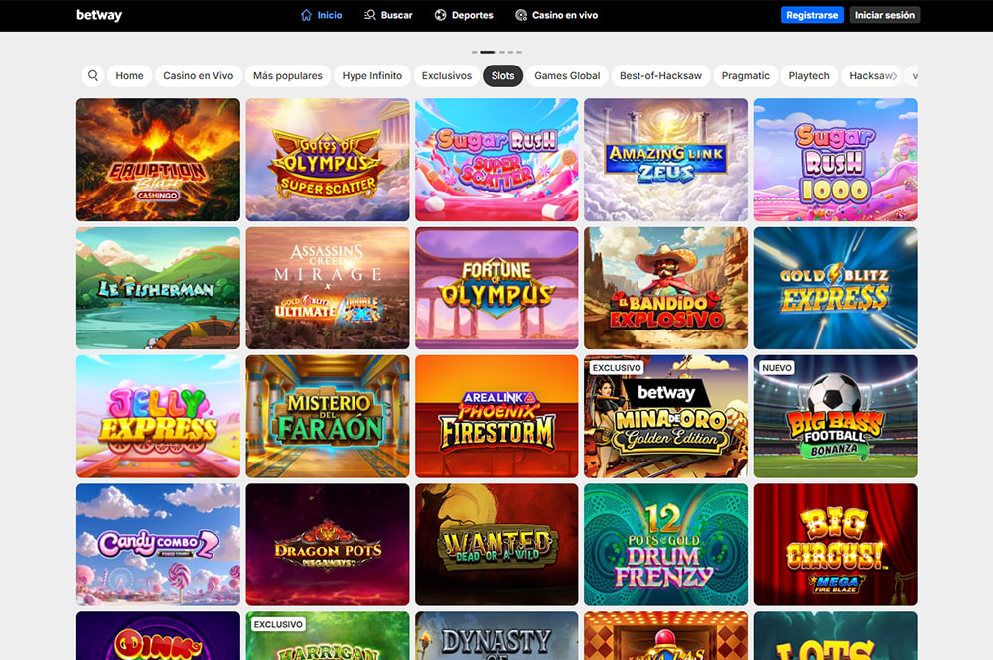Select the Home category chip
This screenshot has height=660, width=993.
click(x=129, y=76)
